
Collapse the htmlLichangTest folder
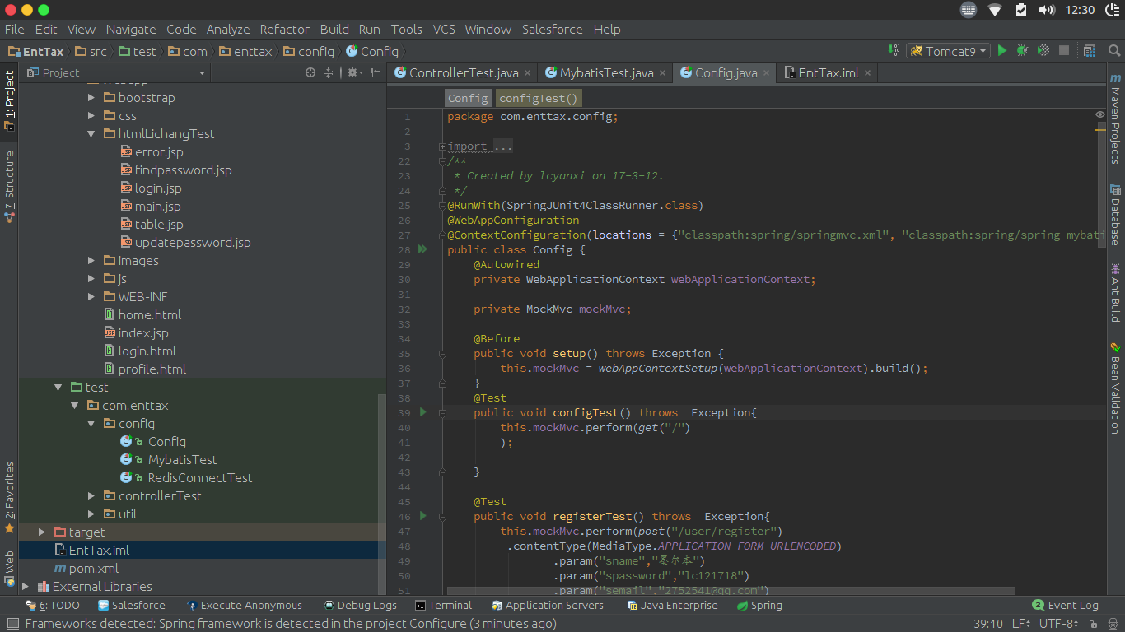[x=91, y=133]
